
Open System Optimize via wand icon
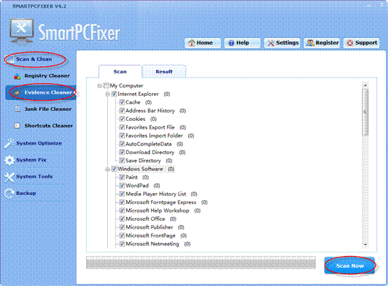[9, 143]
